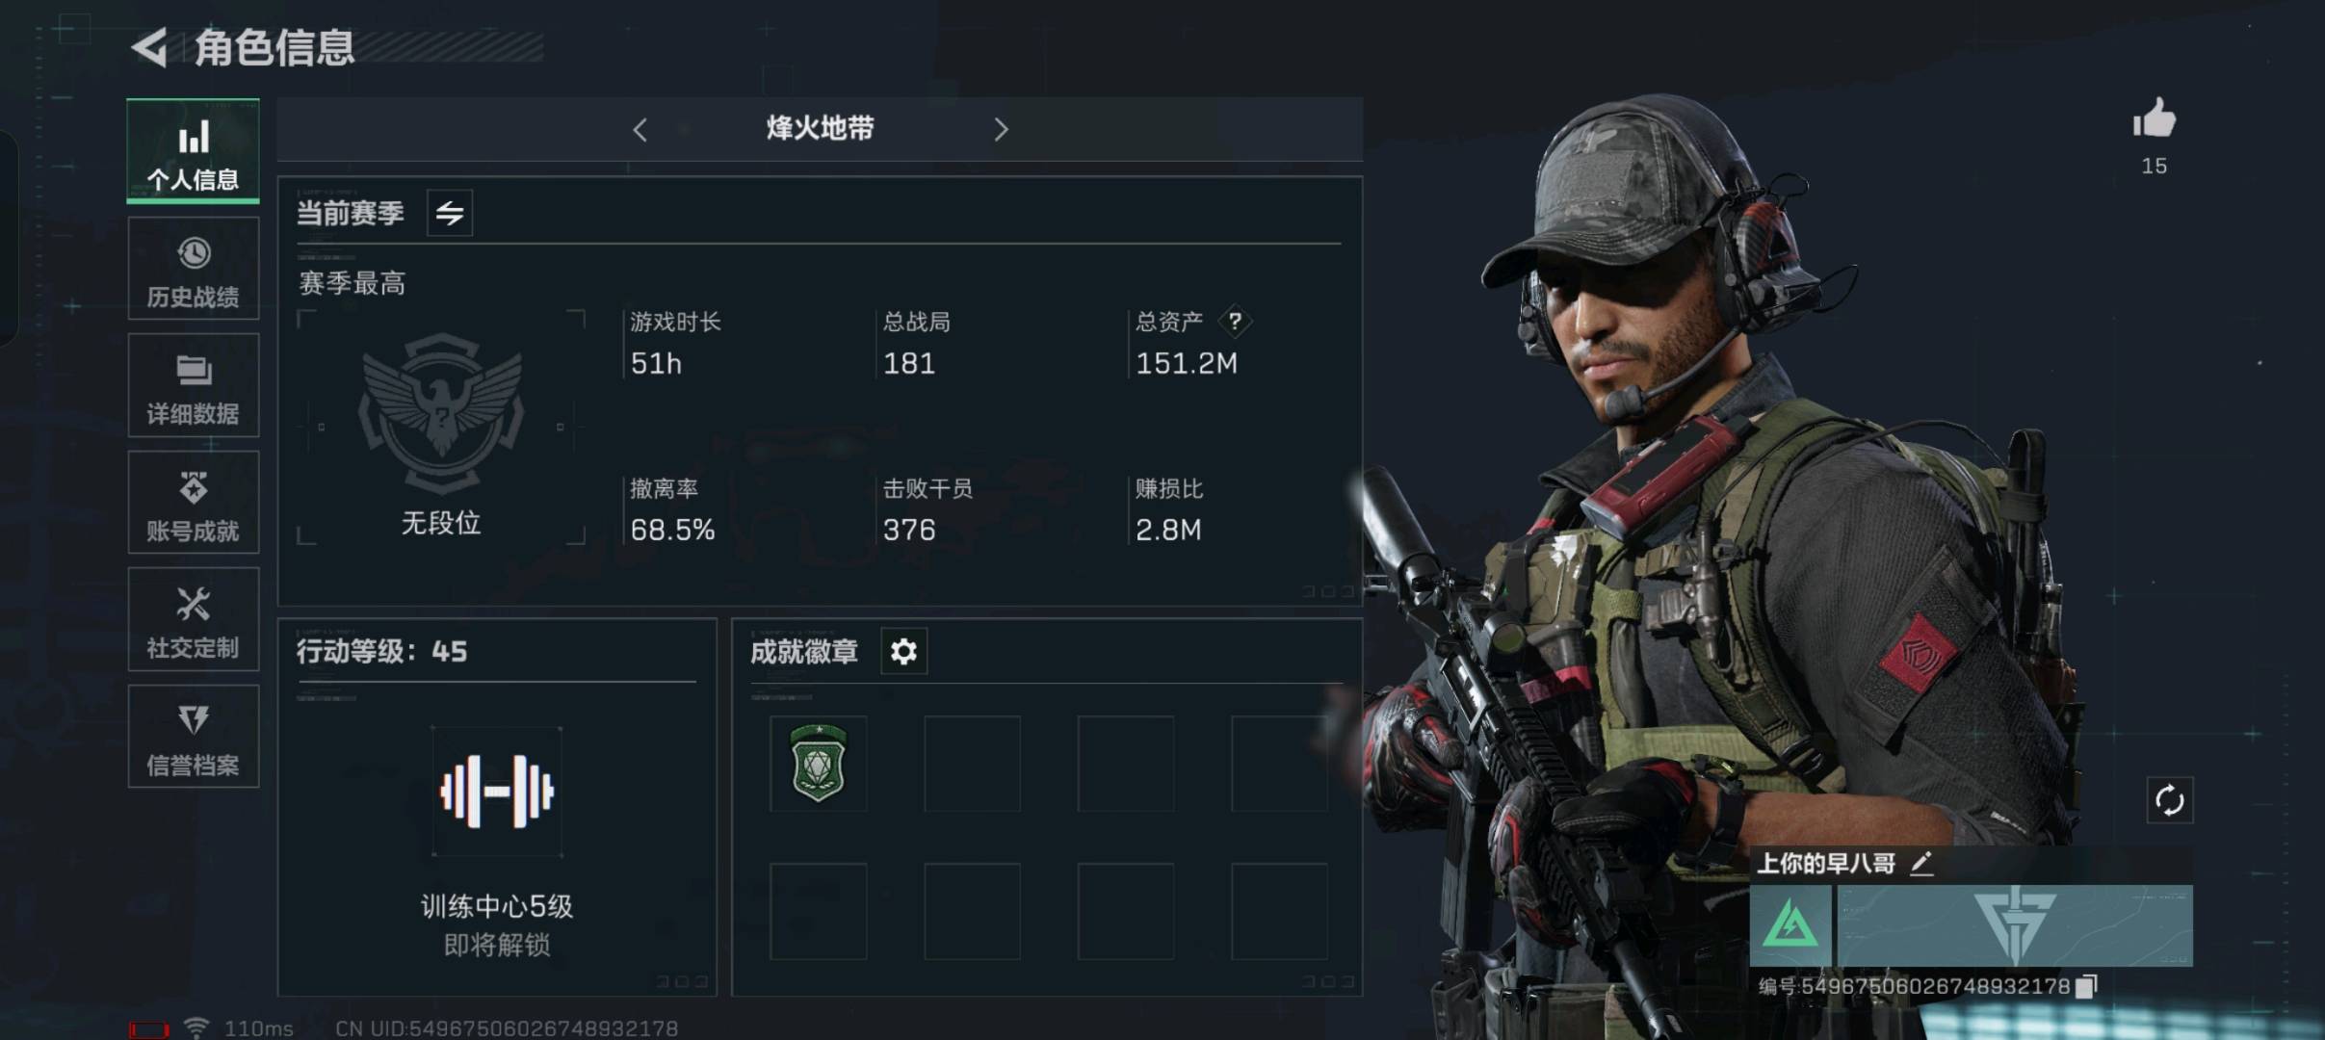Viewport: 2325px width, 1040px height.
Task: Open the 成就徽章 gear settings
Action: pos(903,652)
